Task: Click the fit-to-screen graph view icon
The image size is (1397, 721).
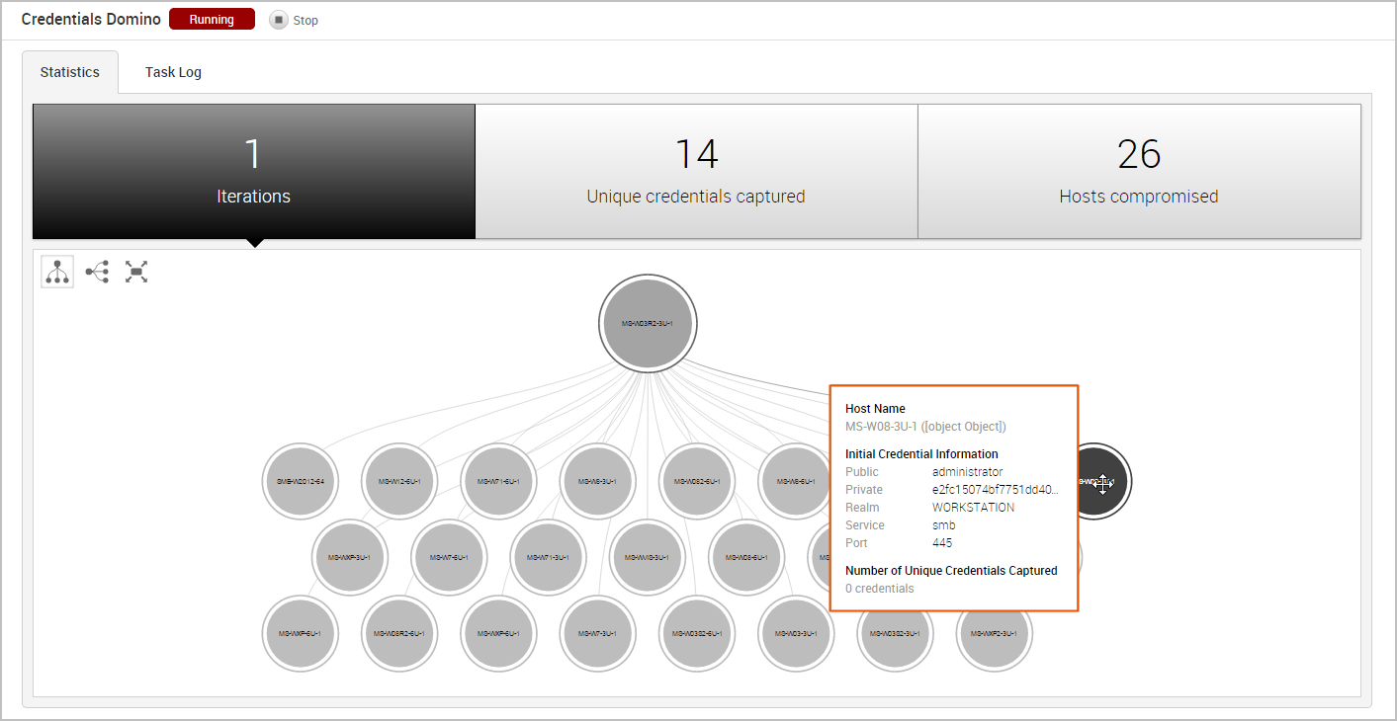Action: (136, 272)
